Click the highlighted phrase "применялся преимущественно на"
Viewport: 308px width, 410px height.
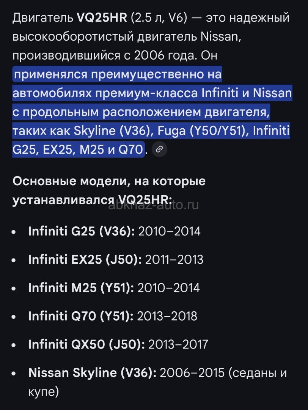[117, 74]
